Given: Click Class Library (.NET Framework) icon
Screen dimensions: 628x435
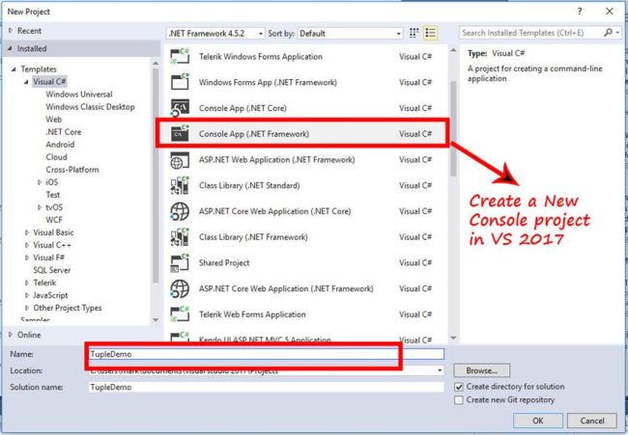Looking at the screenshot, I should [x=180, y=236].
